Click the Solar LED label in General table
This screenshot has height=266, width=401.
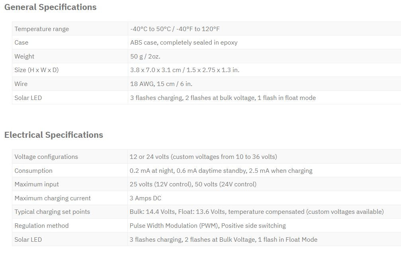pos(28,98)
